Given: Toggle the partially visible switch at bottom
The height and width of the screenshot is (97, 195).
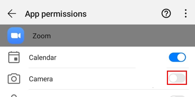Looking at the screenshot, I should click(x=177, y=96).
